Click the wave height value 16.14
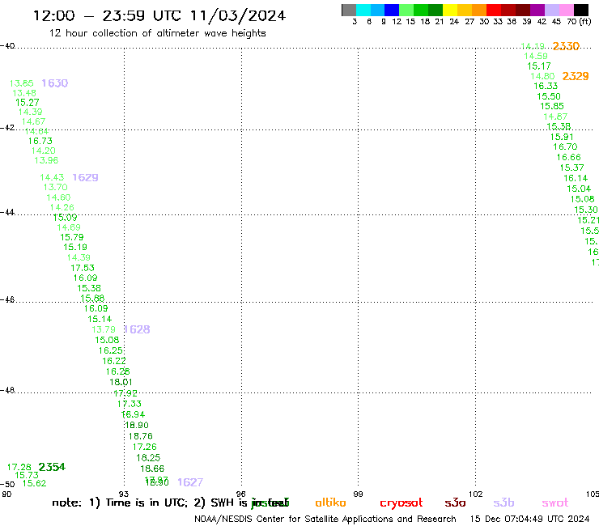The image size is (599, 526). pyautogui.click(x=576, y=178)
